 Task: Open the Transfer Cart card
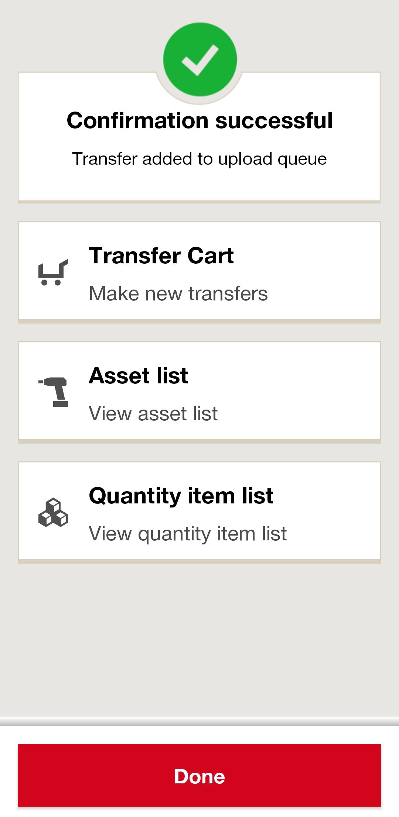tap(199, 272)
